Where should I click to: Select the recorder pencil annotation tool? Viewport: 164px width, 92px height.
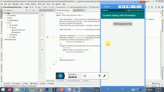click(105, 76)
